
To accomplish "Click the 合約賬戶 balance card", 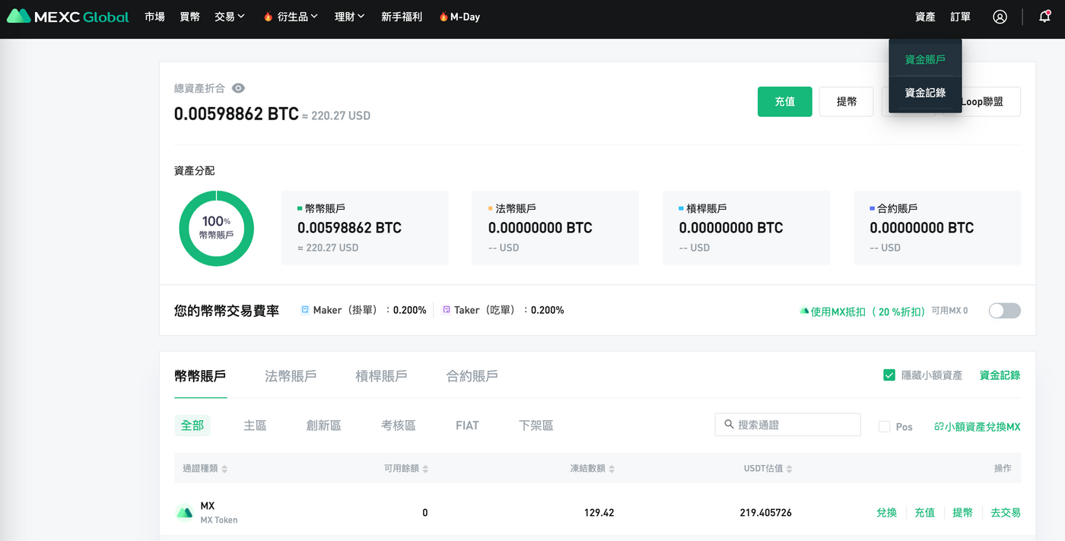I will (937, 228).
